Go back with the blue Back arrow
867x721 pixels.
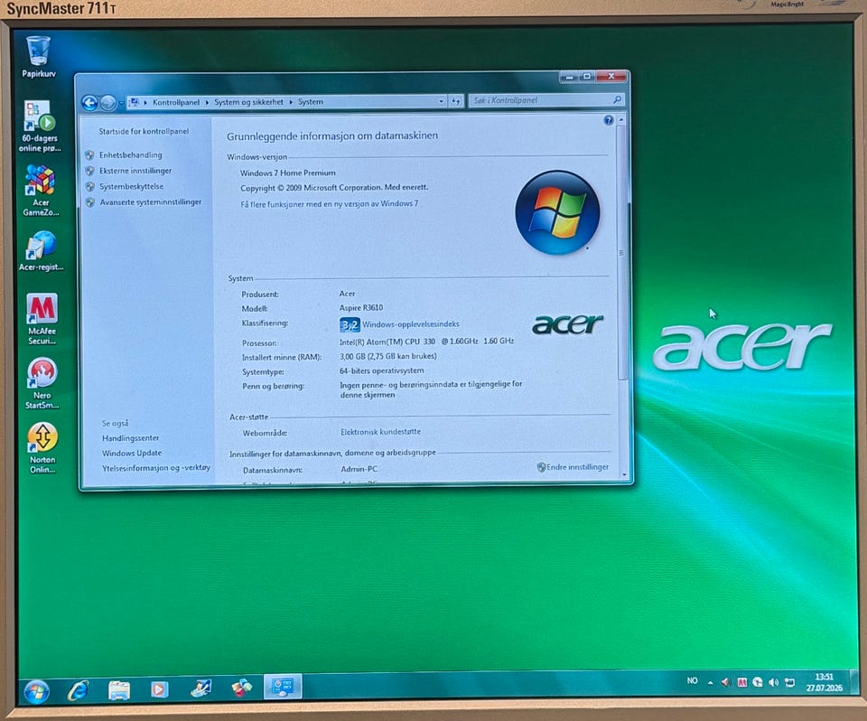pos(89,103)
